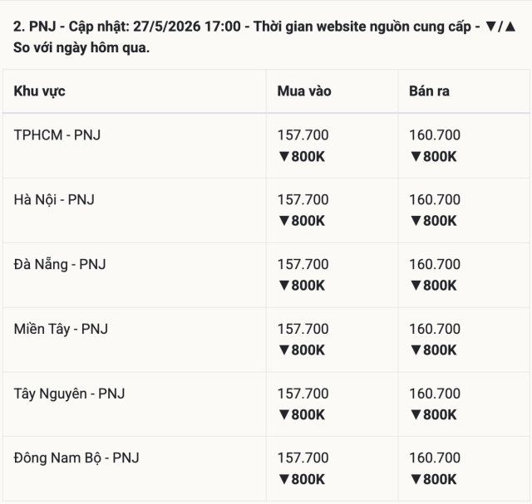Click the down arrow under Miền Tây sell price

tap(416, 350)
